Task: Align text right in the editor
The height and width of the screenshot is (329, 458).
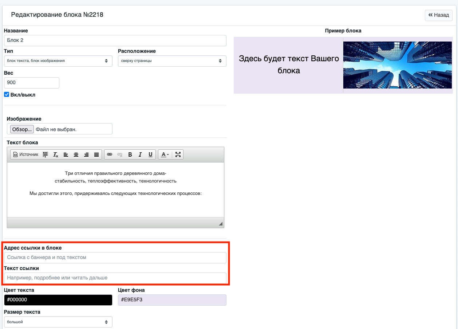Action: pyautogui.click(x=86, y=154)
